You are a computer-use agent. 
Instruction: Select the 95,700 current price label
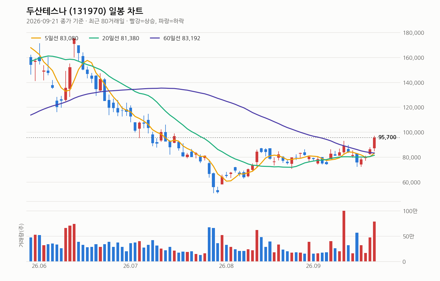coord(387,137)
